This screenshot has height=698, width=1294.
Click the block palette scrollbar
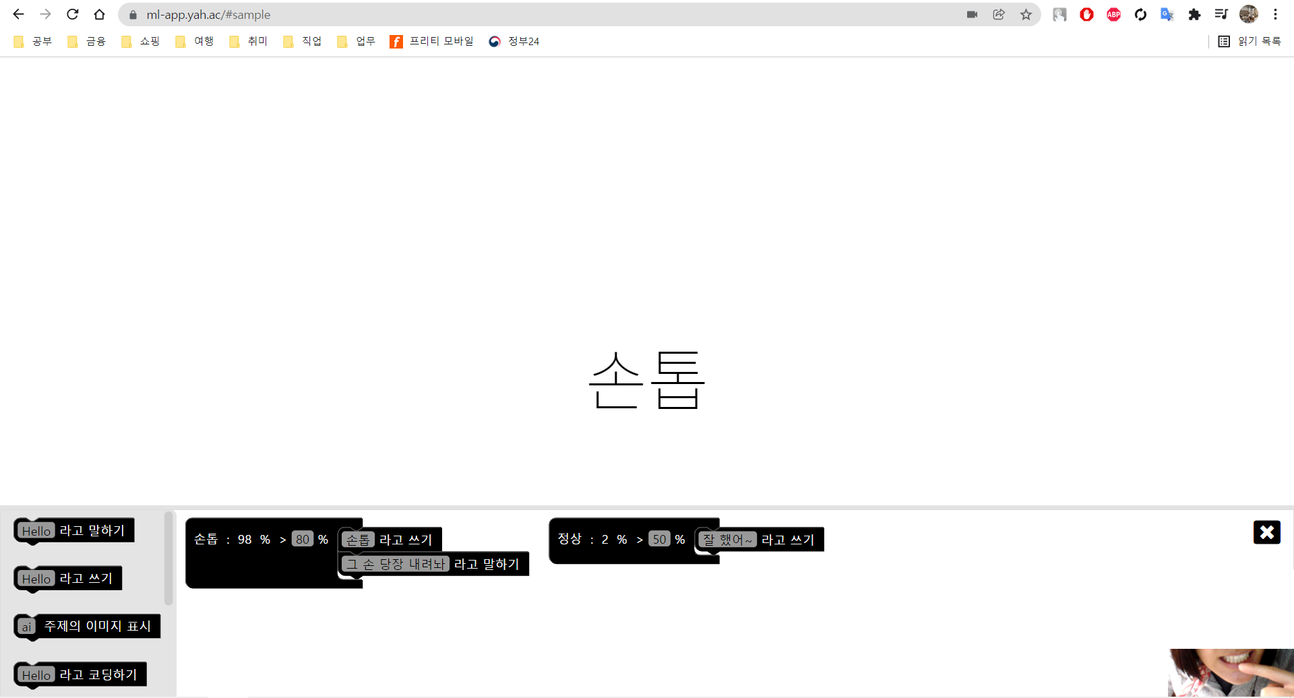point(168,558)
